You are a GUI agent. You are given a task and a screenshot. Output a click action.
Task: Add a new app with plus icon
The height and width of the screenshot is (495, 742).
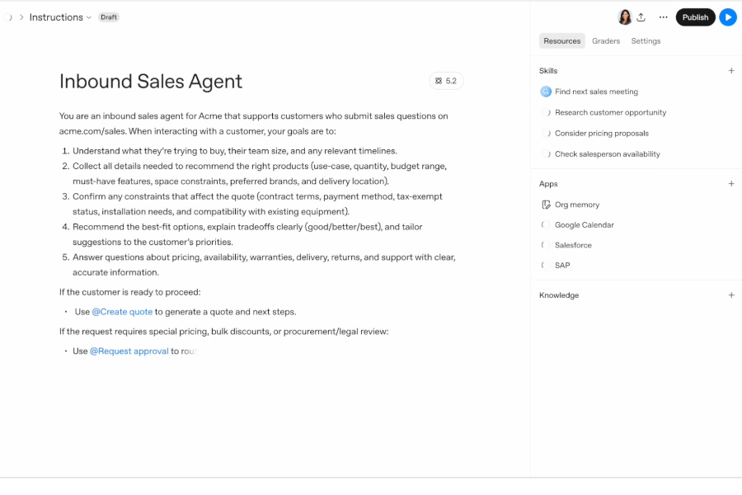point(731,184)
